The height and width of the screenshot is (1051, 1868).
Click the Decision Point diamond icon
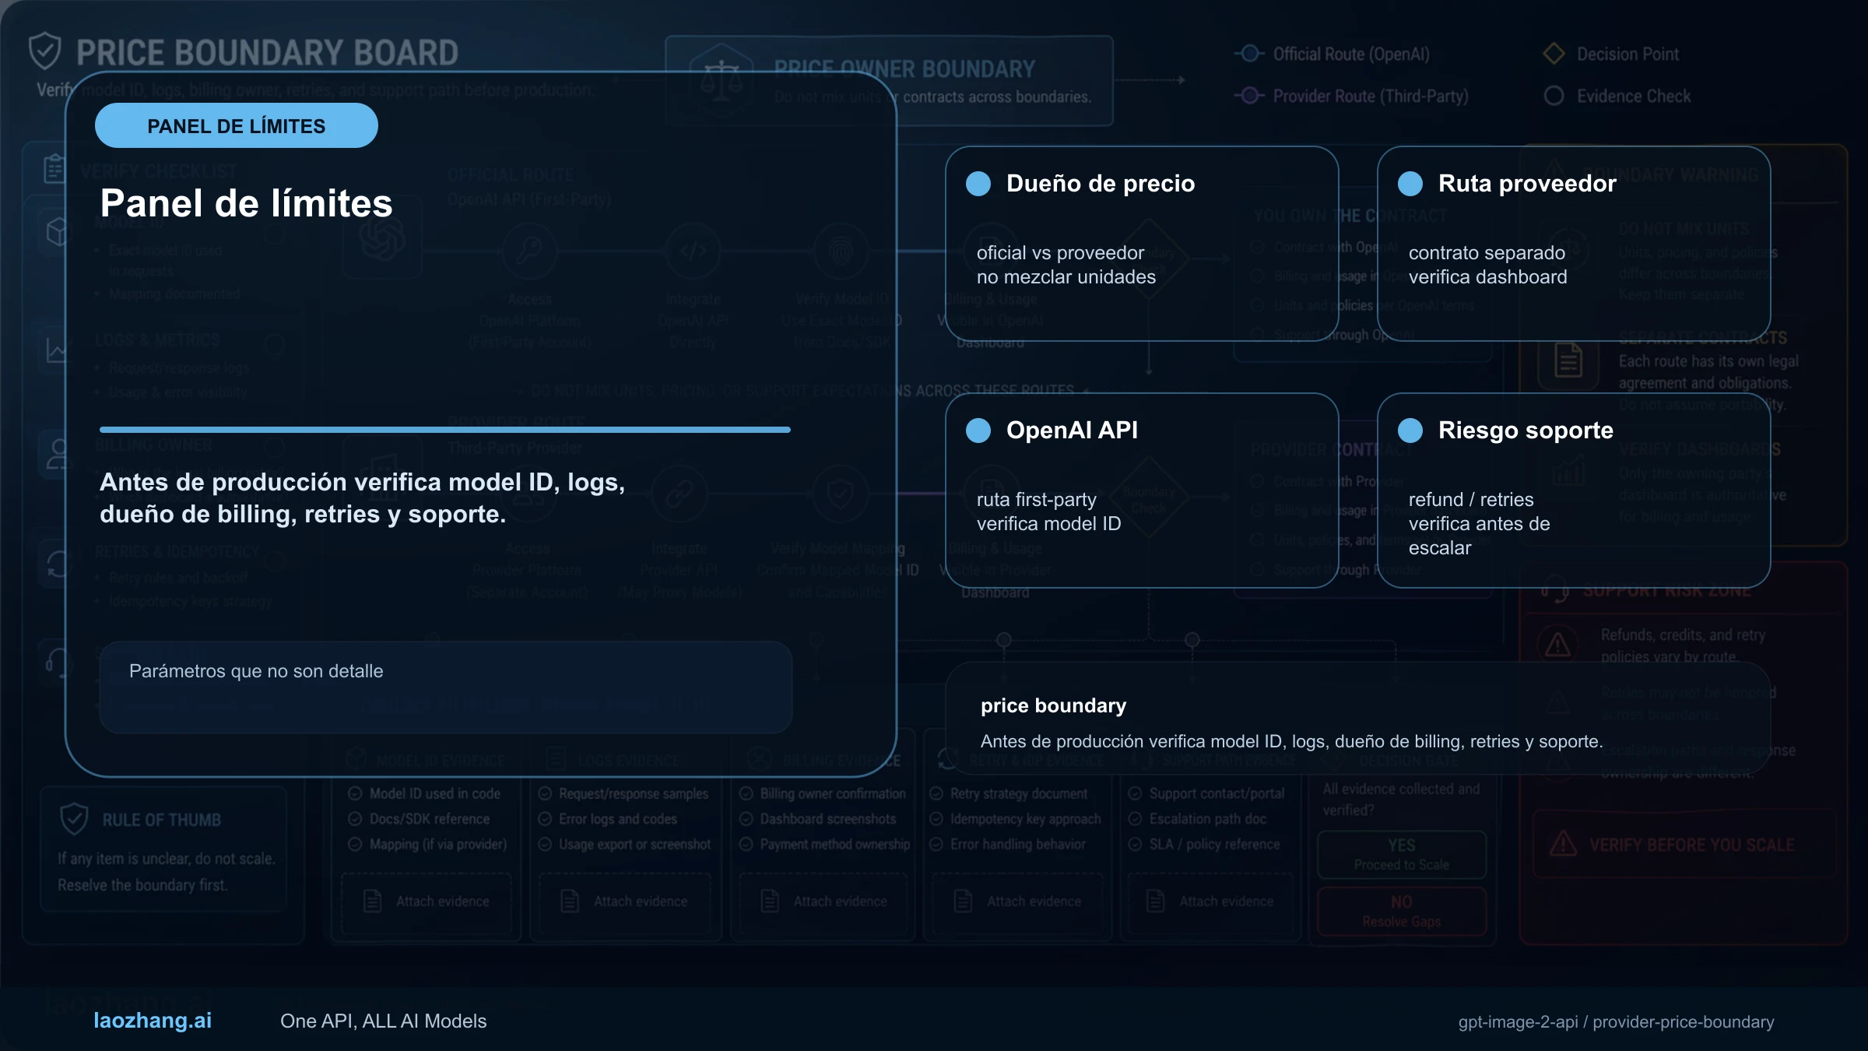tap(1554, 54)
